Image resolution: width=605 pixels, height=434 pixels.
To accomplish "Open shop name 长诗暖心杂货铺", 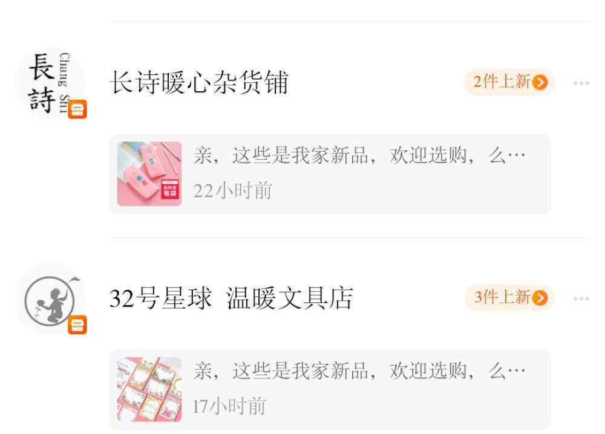I will [199, 82].
